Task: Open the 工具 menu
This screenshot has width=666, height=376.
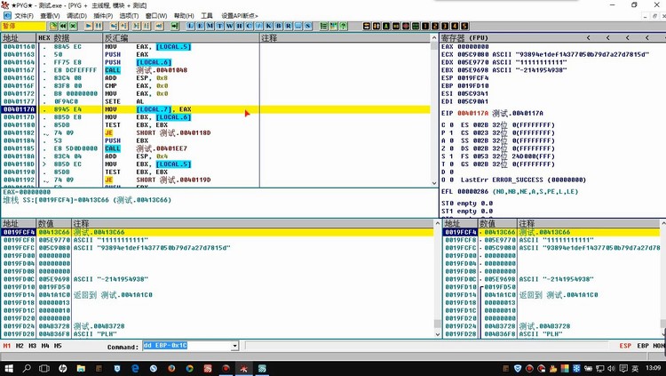Action: (x=207, y=16)
